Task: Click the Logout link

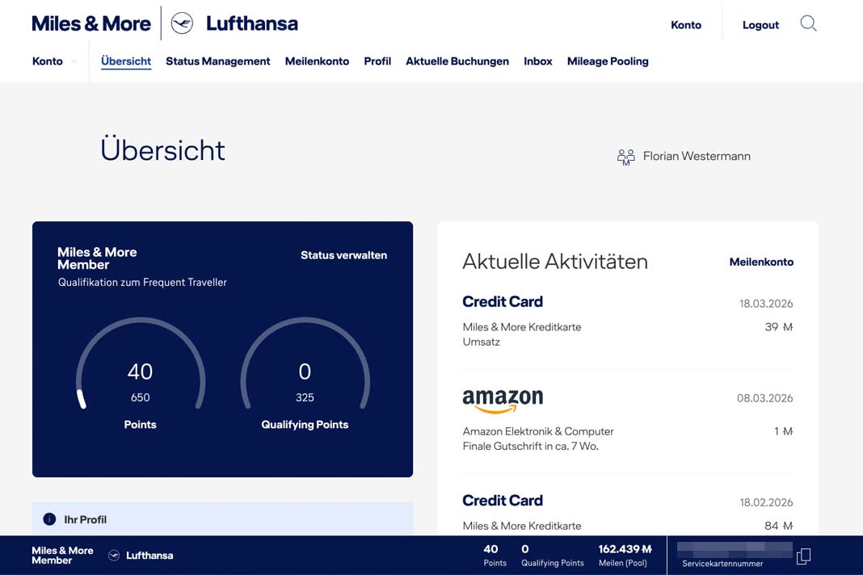Action: pyautogui.click(x=760, y=25)
